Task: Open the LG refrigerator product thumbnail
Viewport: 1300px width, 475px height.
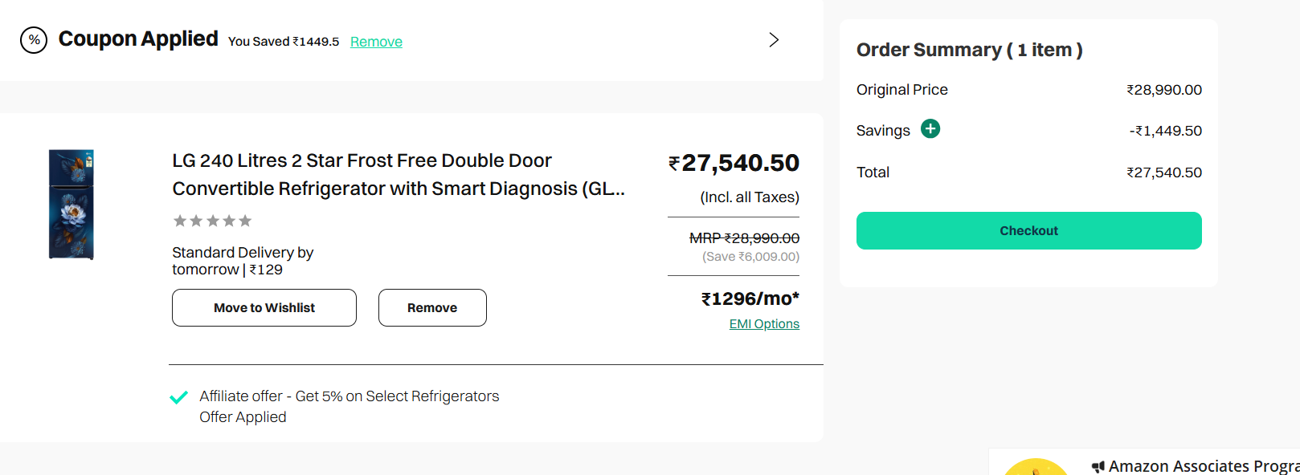Action: pyautogui.click(x=72, y=205)
